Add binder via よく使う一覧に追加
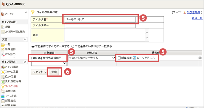The width and height of the screenshot is (204, 108). click(15, 32)
